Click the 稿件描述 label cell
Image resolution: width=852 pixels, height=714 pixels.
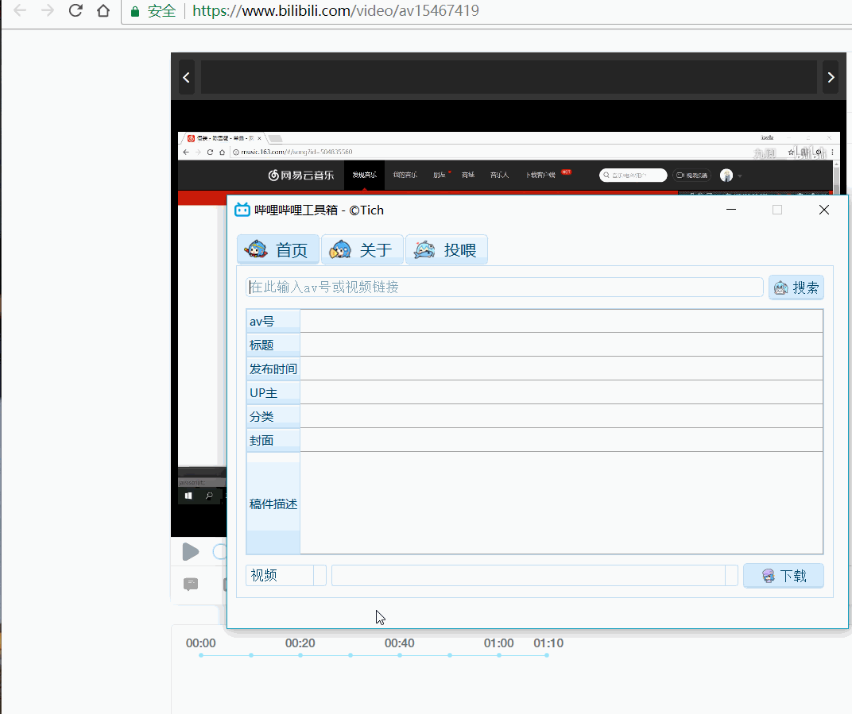click(273, 504)
